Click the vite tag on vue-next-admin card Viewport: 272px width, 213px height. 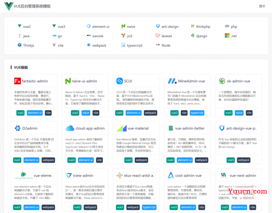coord(252,207)
